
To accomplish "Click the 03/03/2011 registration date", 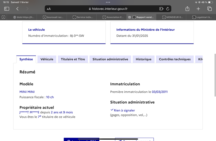I will coord(160,92).
